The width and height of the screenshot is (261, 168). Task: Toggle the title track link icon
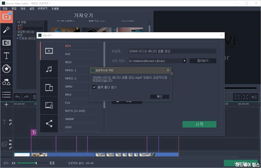10,124
